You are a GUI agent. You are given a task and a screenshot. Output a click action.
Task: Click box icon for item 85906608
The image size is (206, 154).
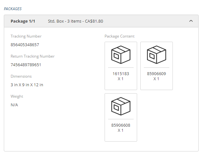coord(121,106)
